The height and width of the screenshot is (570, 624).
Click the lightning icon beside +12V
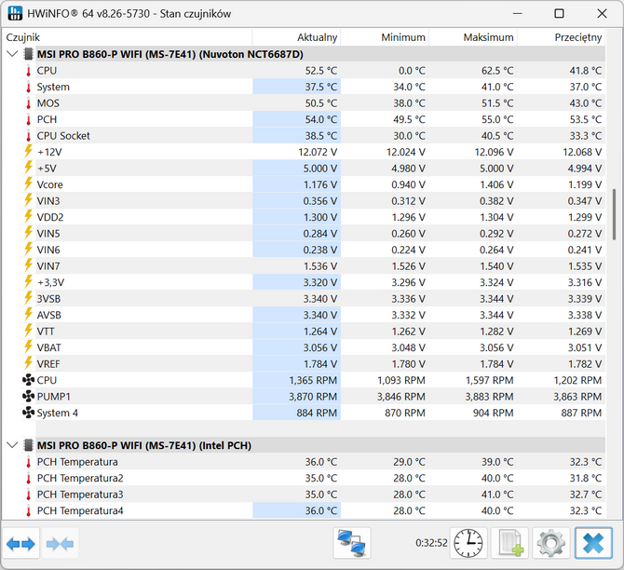click(28, 152)
